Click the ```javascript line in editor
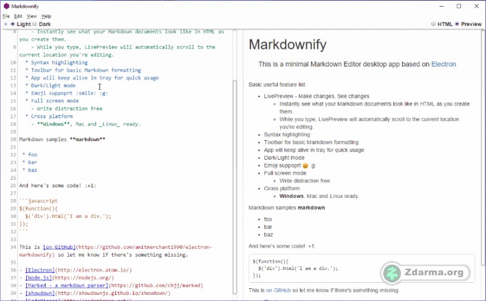Screen dimensions: 486x301 point(38,201)
